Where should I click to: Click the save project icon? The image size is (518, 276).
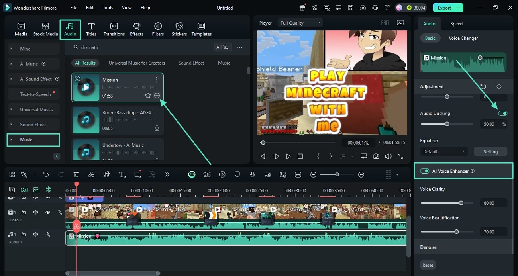351,8
